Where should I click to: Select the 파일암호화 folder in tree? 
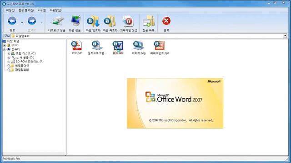pos(22,70)
